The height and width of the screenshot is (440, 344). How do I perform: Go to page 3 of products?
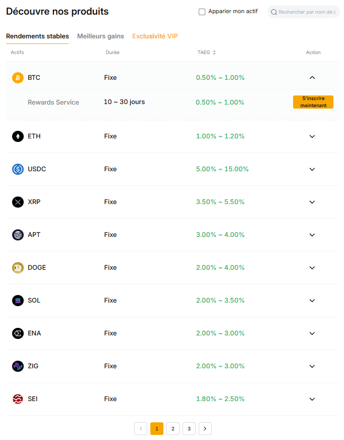coord(189,428)
